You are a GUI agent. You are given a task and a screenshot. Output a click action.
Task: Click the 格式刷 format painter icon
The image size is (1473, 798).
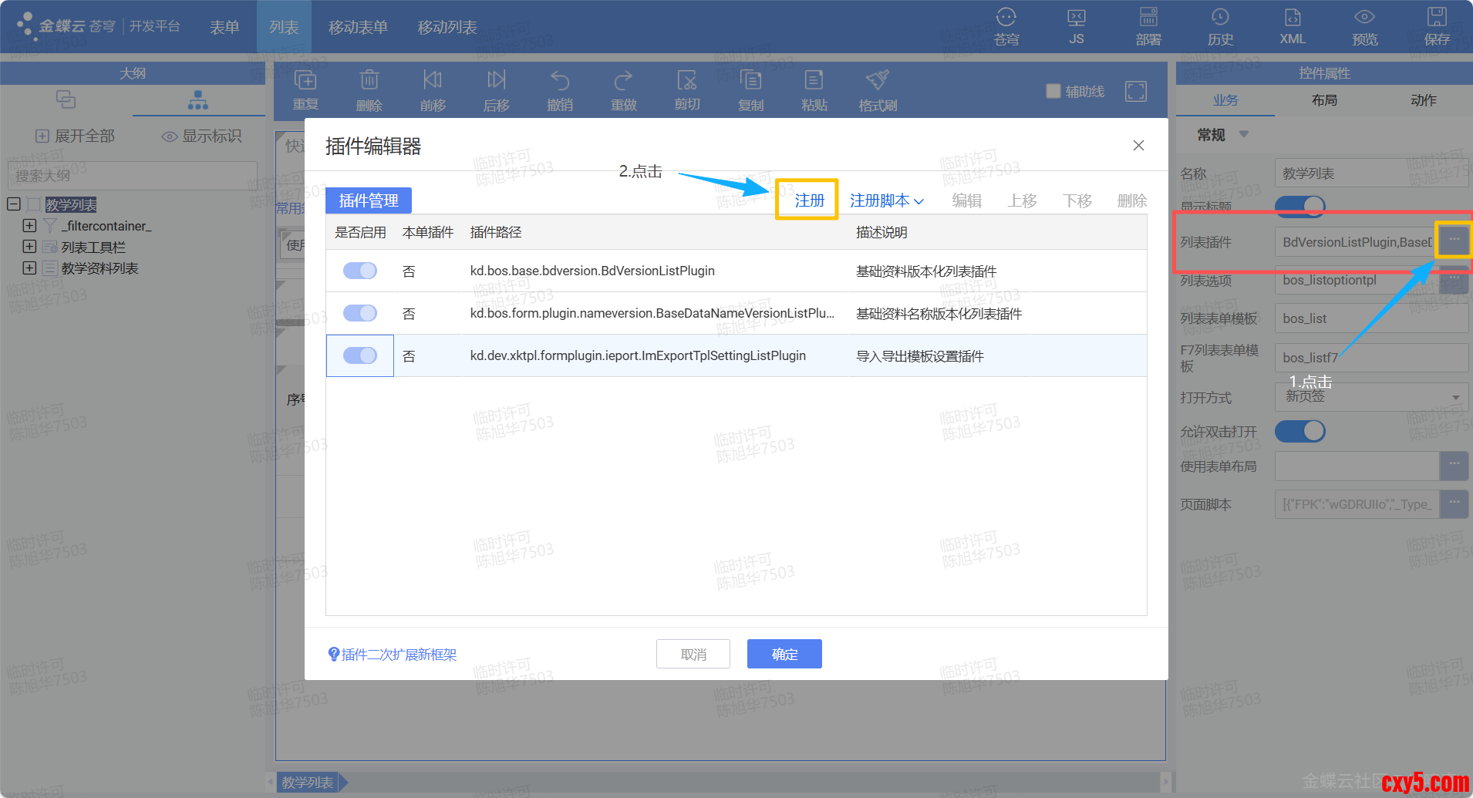pyautogui.click(x=878, y=90)
